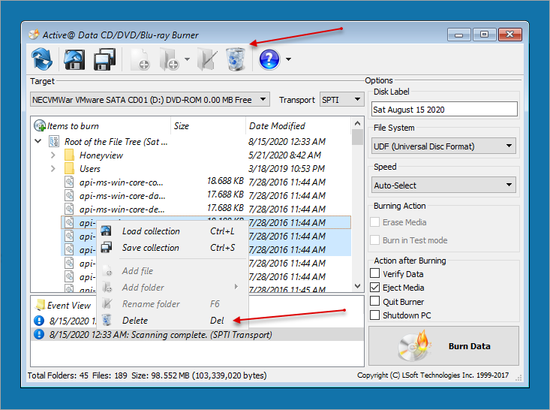Expand the Users folder
This screenshot has height=410, width=550.
[x=53, y=168]
